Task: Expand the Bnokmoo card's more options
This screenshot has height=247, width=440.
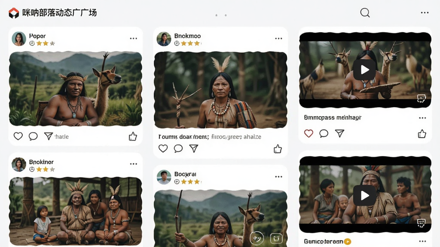Action: pyautogui.click(x=278, y=38)
